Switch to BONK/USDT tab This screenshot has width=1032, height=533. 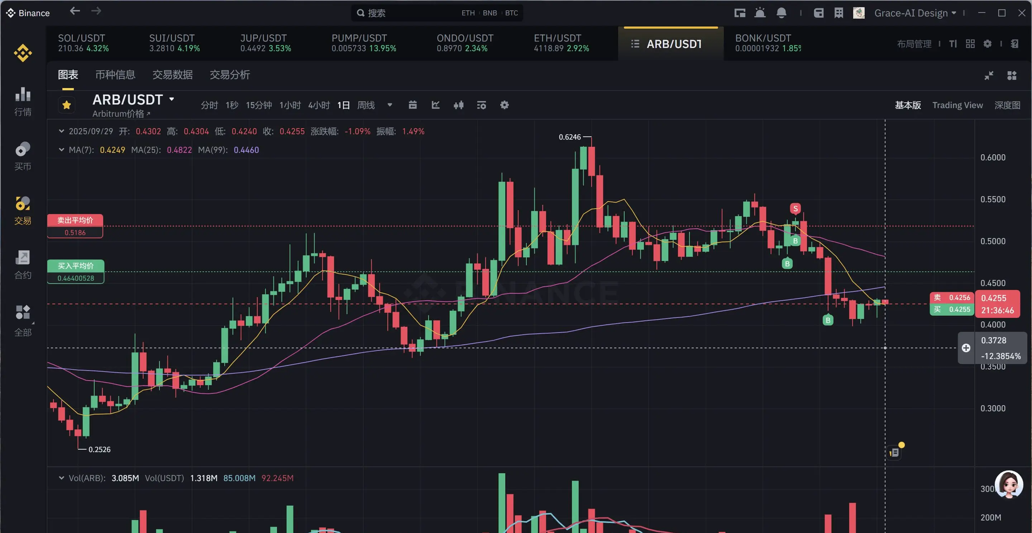coord(768,43)
